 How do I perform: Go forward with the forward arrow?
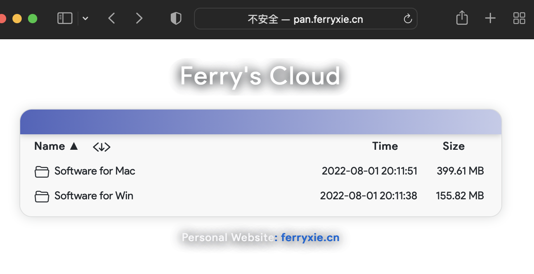click(x=139, y=18)
